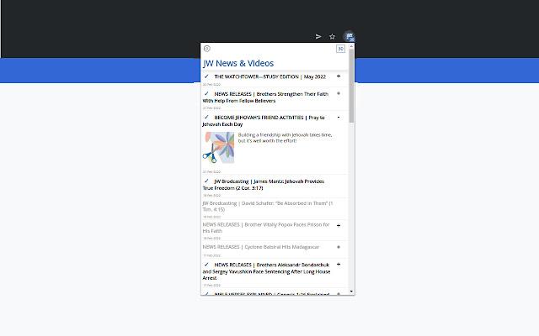The height and width of the screenshot is (336, 539).
Task: Collapse the Pray to Jehovah Each Day item
Action: (339, 118)
